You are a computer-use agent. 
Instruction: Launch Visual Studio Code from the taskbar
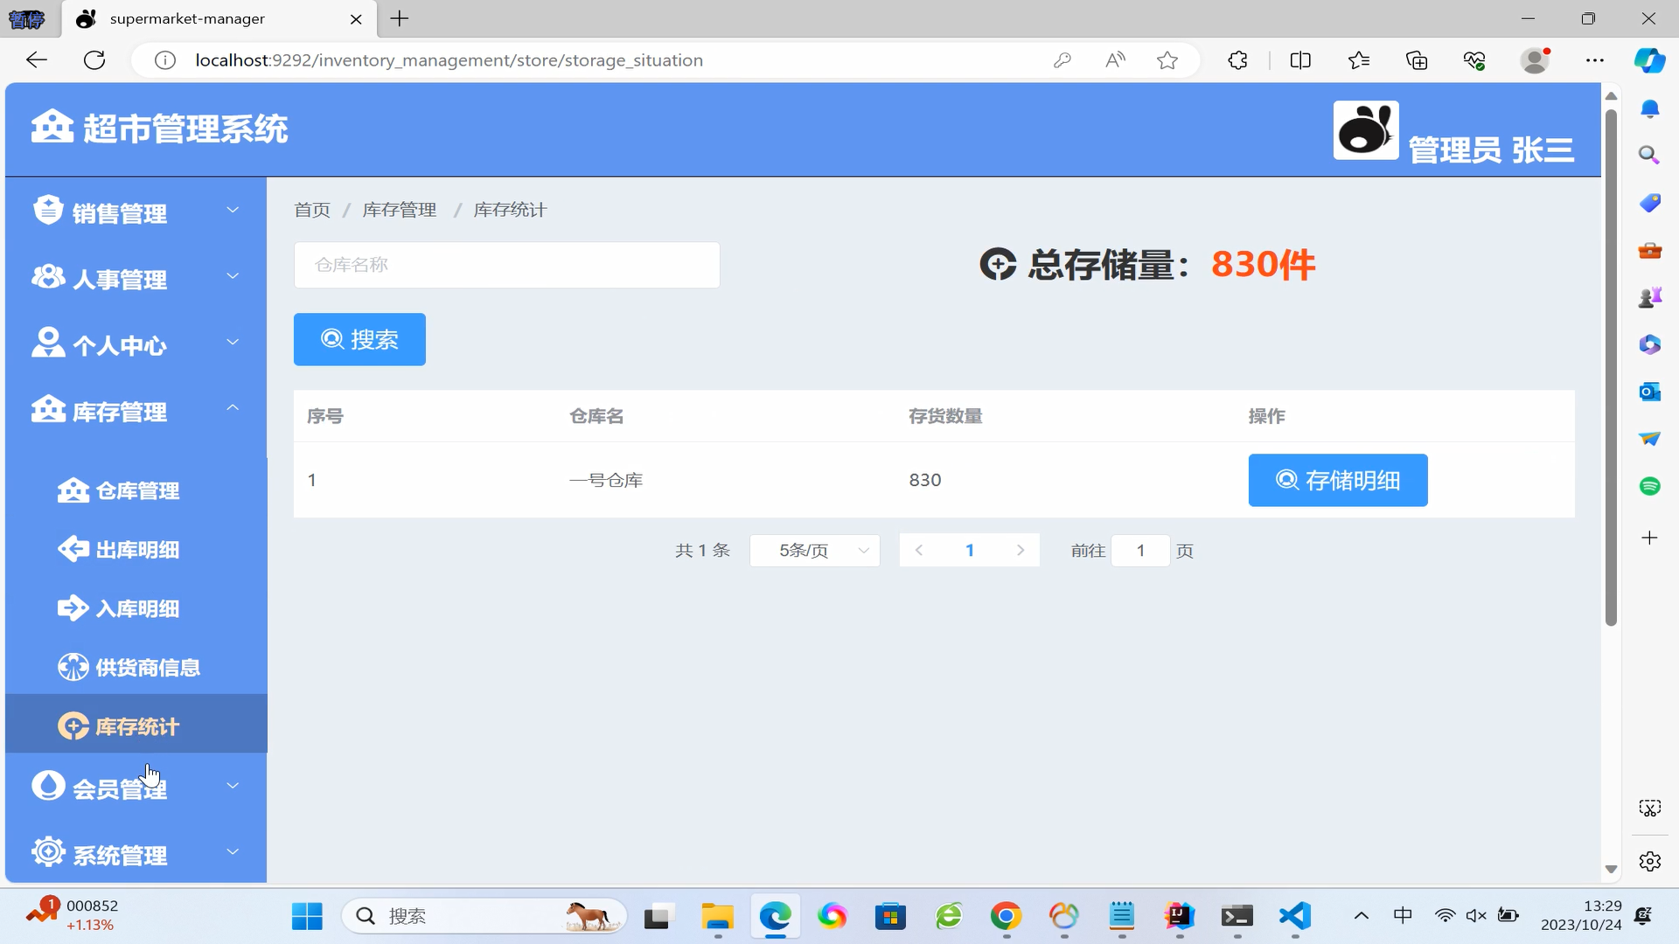tap(1295, 916)
